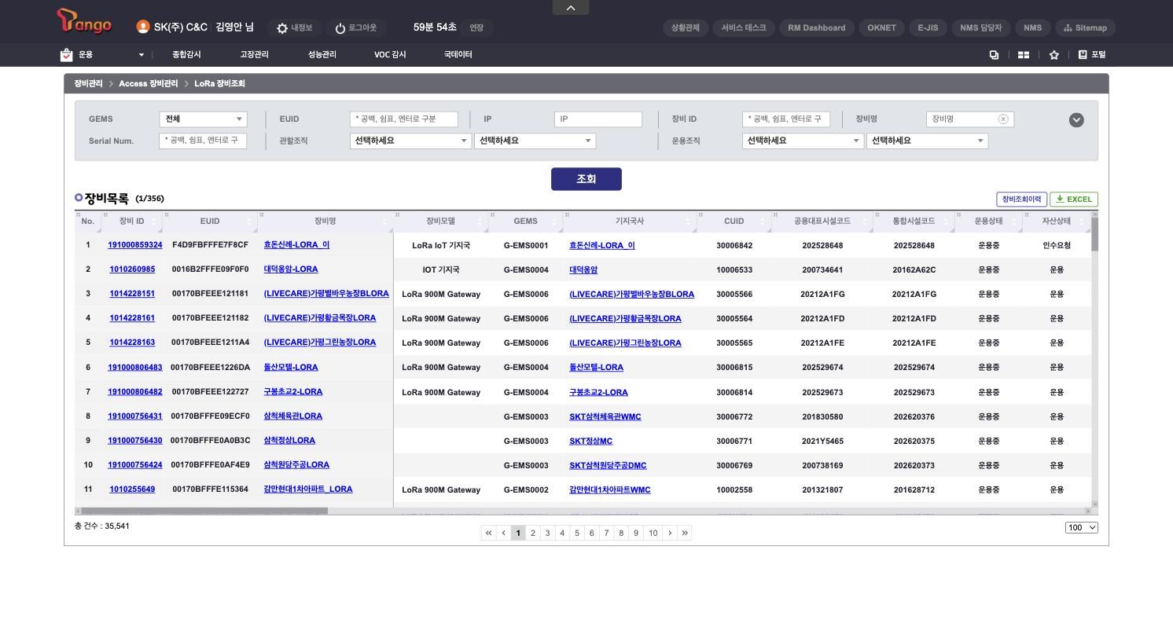Go to page 5 of results
Viewport: 1173px width, 638px height.
tap(577, 533)
